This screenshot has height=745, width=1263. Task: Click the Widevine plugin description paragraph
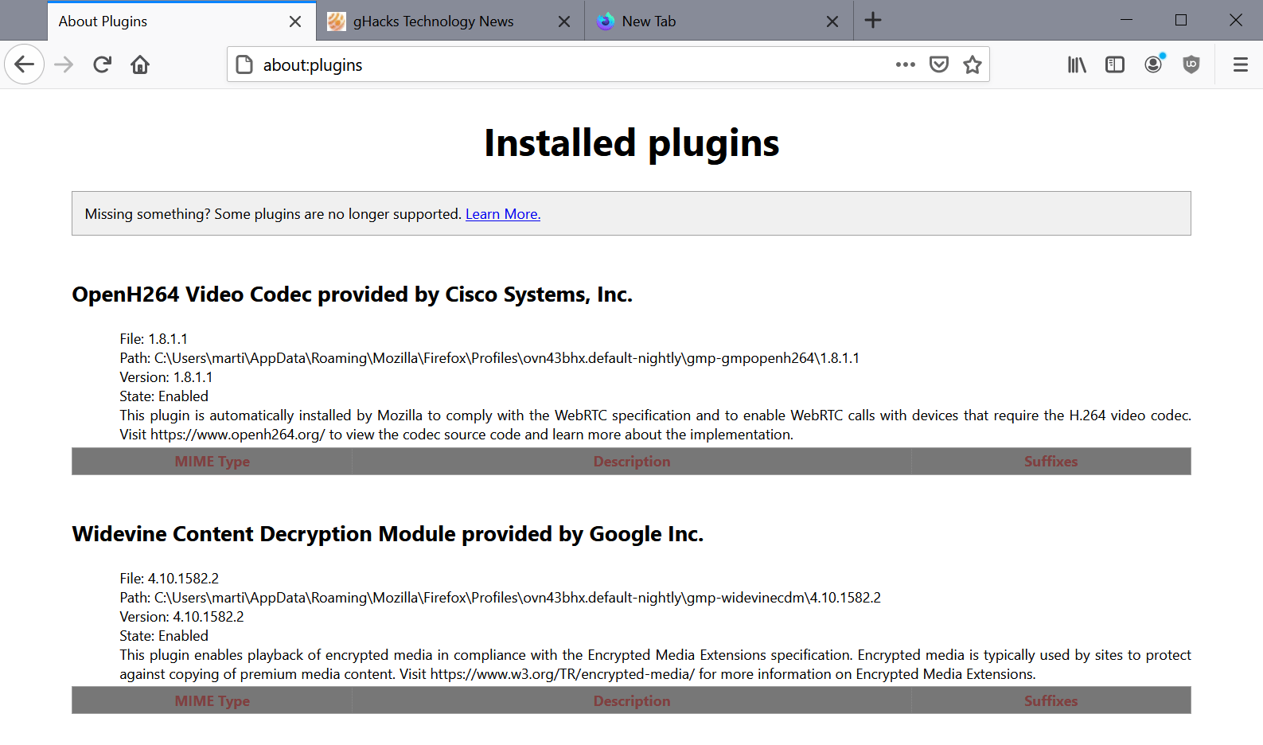pyautogui.click(x=656, y=665)
